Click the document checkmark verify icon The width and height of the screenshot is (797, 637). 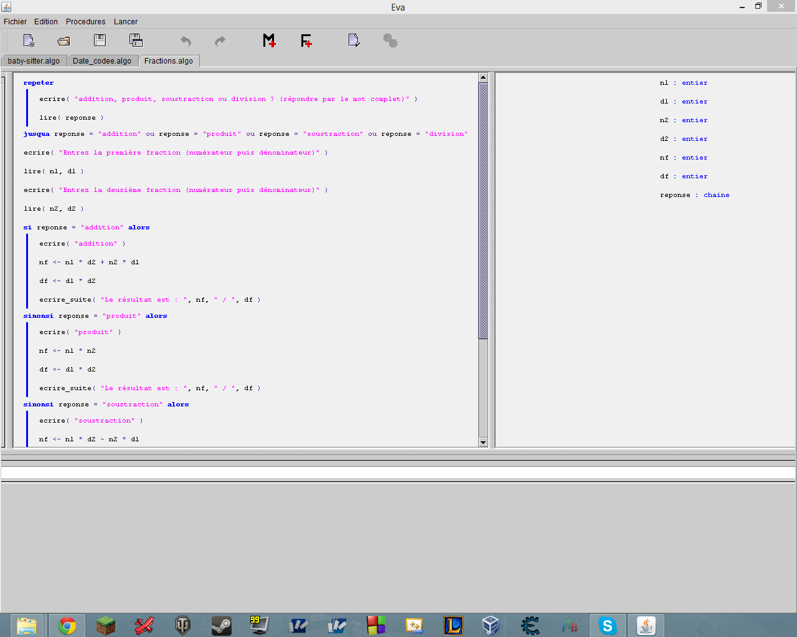pyautogui.click(x=354, y=41)
